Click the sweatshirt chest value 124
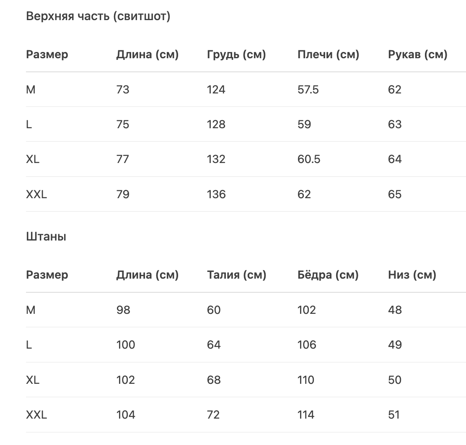This screenshot has height=445, width=466. point(216,89)
